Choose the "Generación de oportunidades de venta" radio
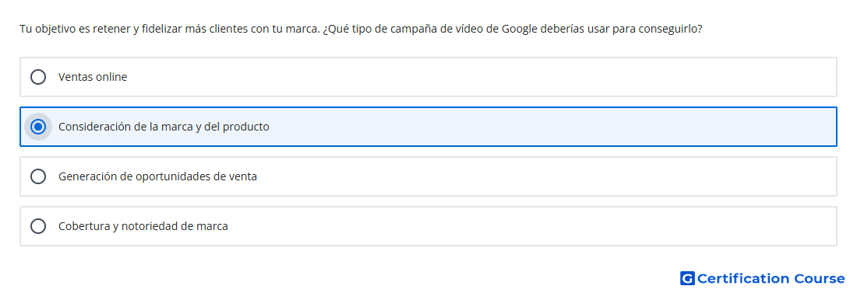 pos(38,176)
